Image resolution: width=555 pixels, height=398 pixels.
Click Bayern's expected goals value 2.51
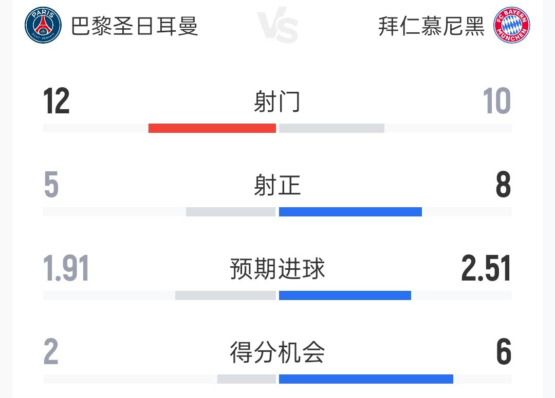coord(486,268)
